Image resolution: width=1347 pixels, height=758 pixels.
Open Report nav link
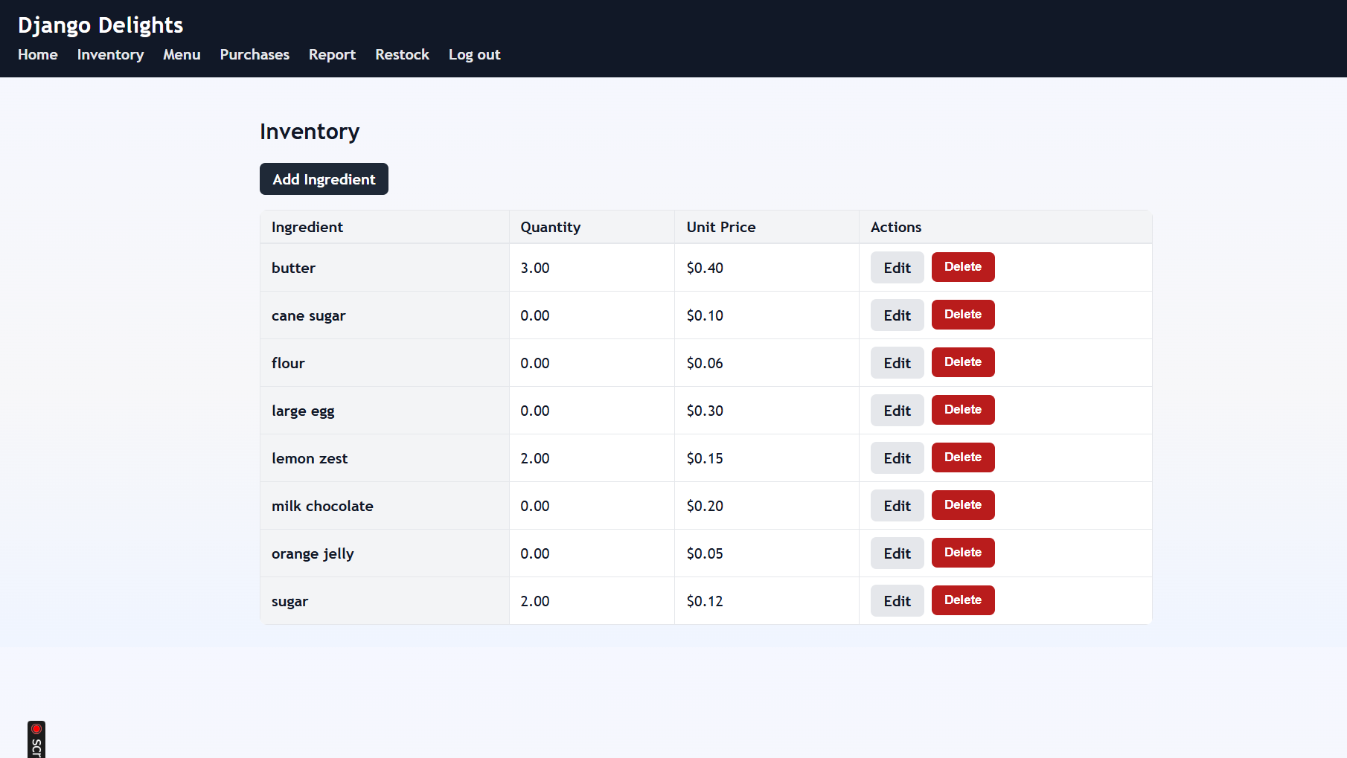pos(332,55)
